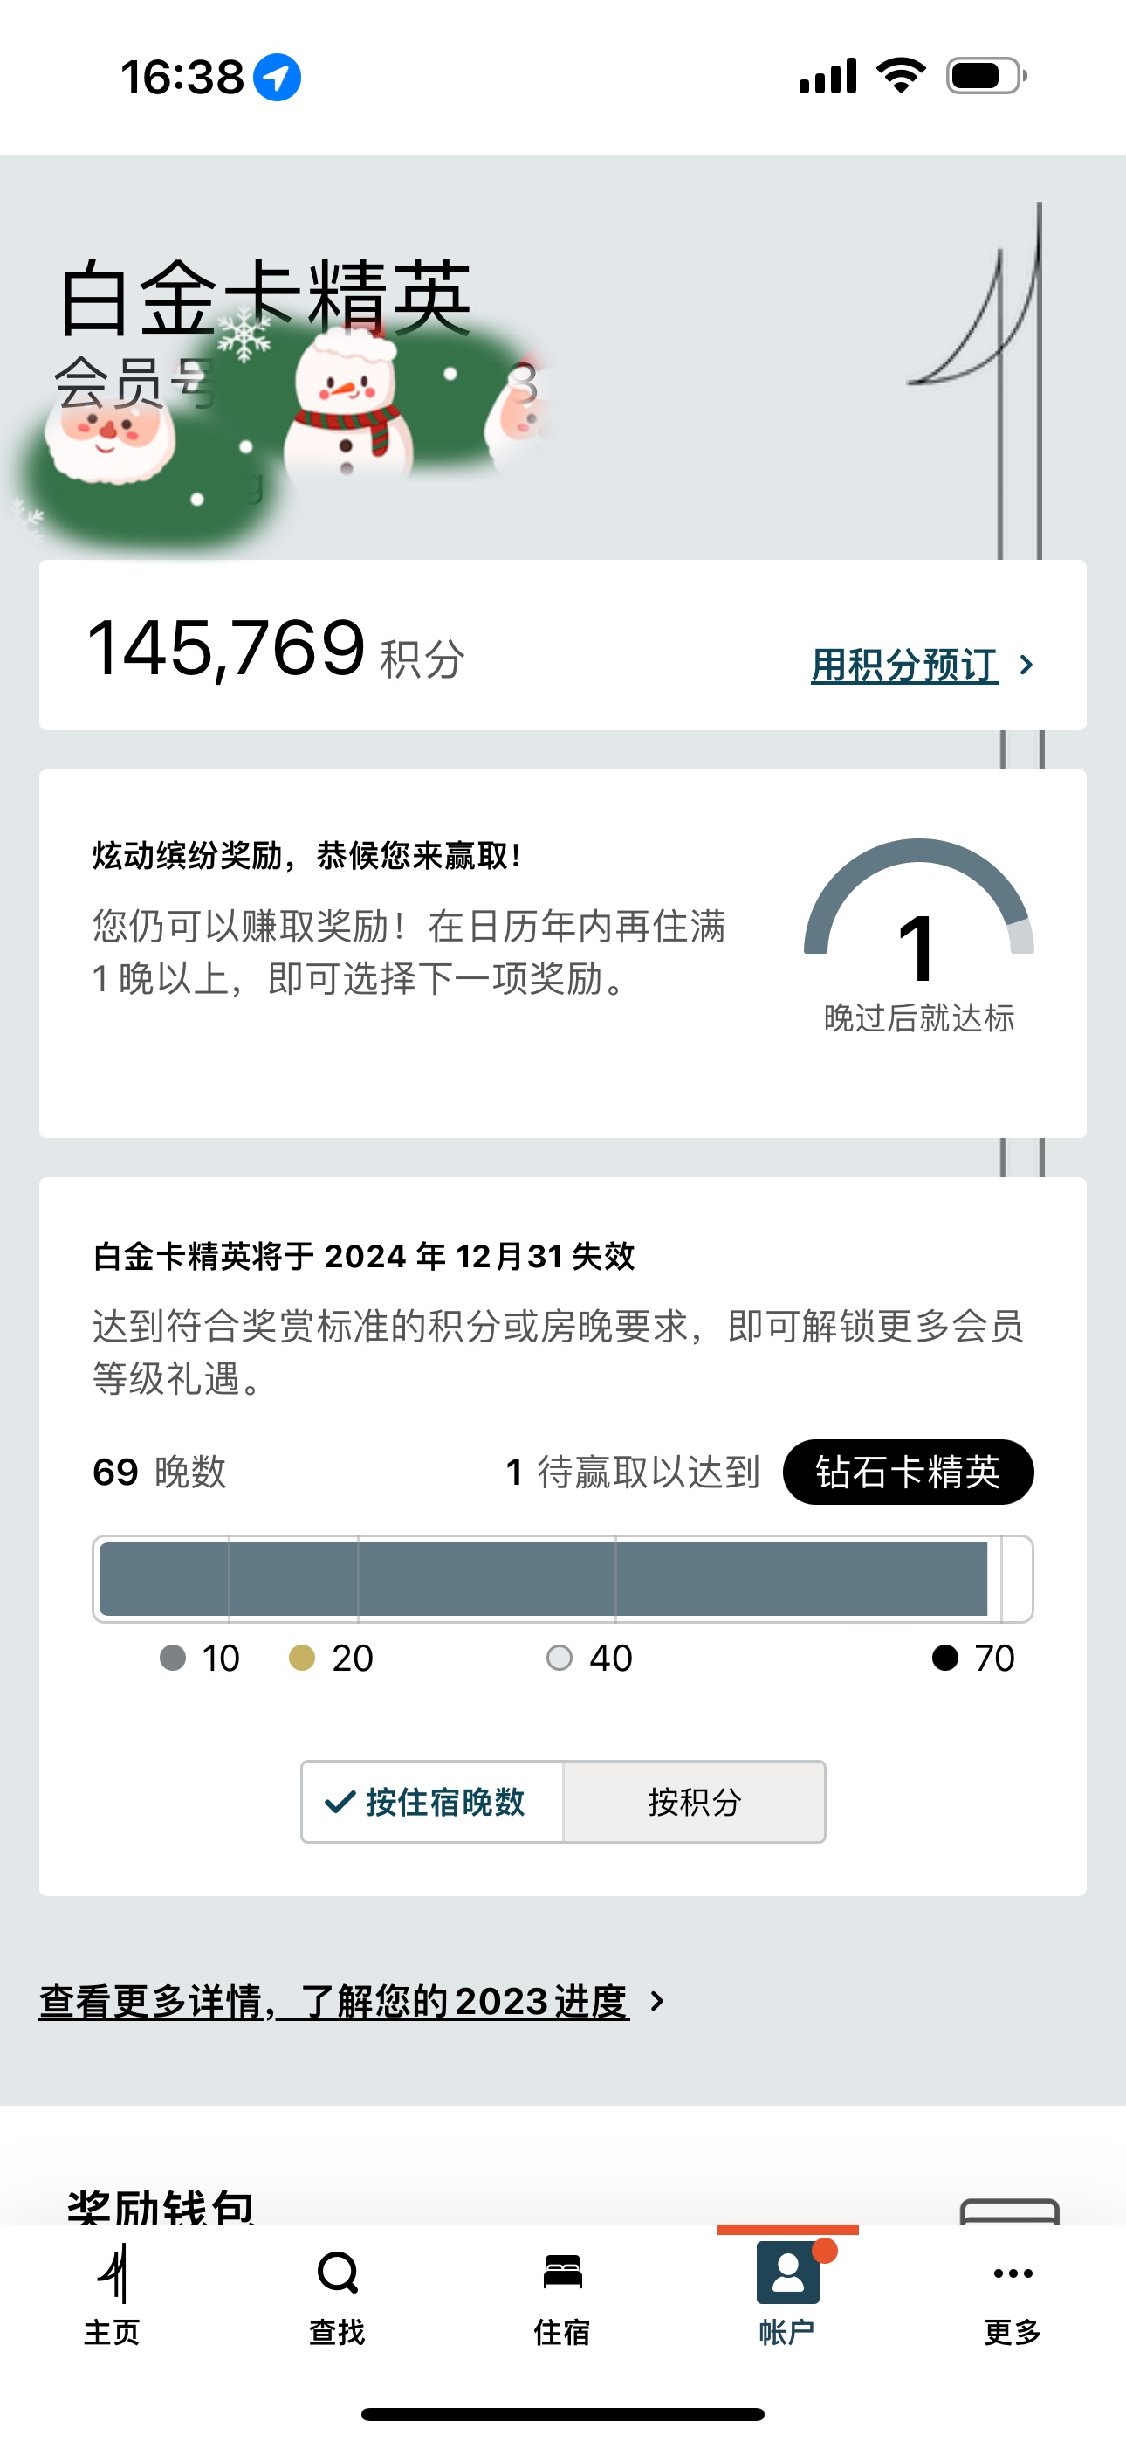
Task: Tap the chevron after 2023 进度 link
Action: point(656,2001)
